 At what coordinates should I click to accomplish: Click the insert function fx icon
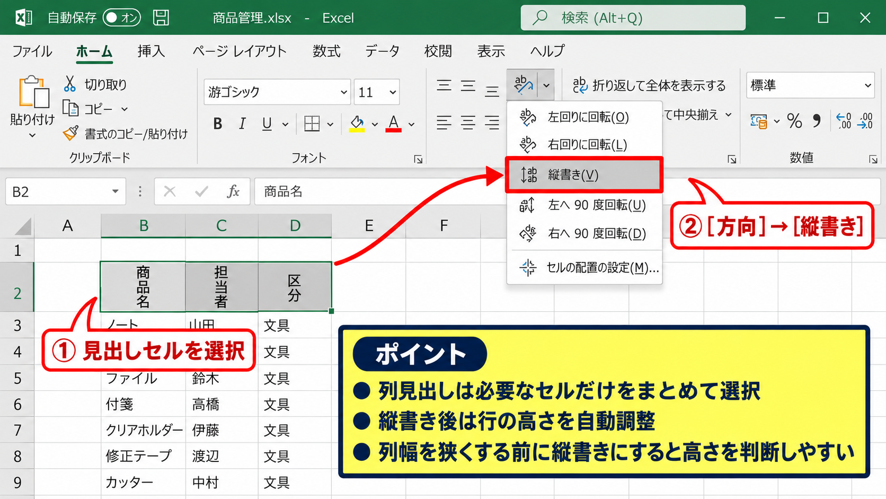pos(233,191)
